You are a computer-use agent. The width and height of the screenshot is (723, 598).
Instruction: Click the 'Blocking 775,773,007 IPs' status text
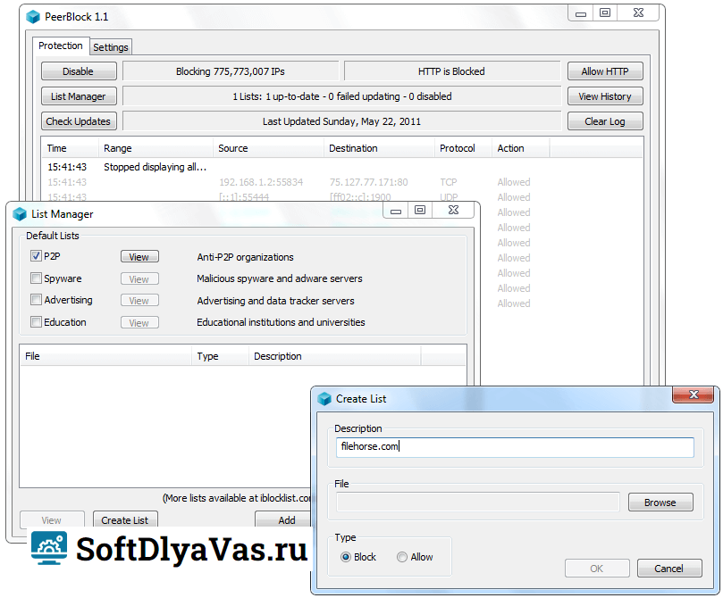point(230,71)
